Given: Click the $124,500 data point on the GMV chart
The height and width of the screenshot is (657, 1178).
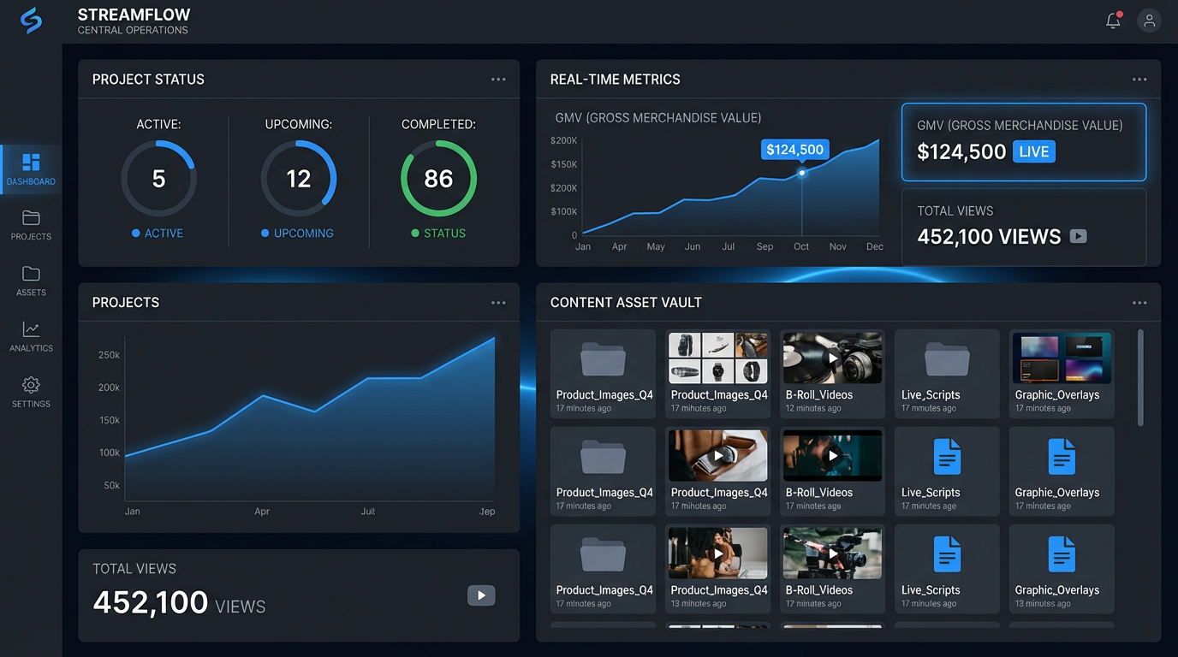Looking at the screenshot, I should coord(802,174).
